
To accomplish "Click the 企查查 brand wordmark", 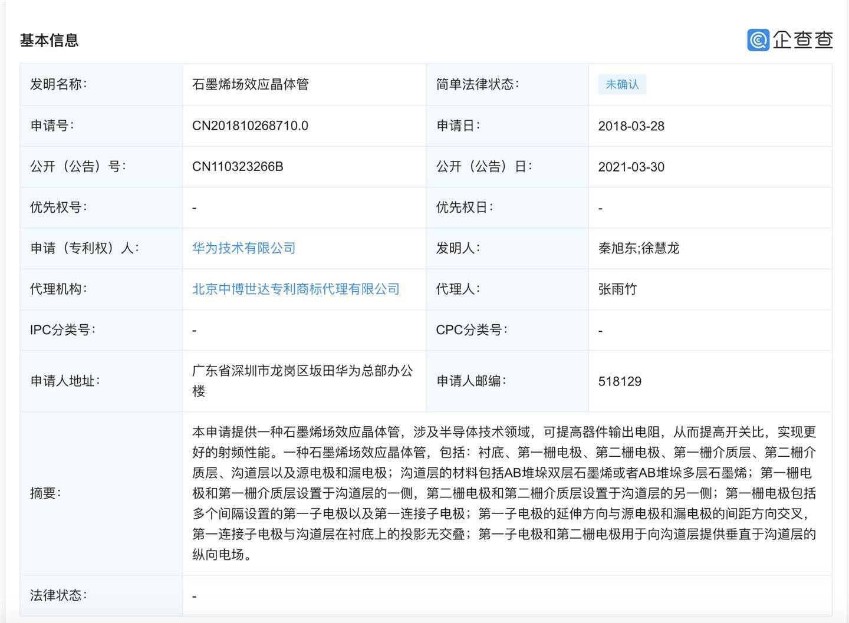I will click(803, 41).
